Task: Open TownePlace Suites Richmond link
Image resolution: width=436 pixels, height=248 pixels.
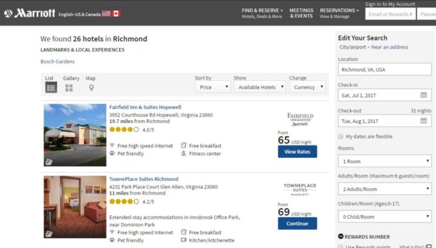Action: pyautogui.click(x=144, y=179)
